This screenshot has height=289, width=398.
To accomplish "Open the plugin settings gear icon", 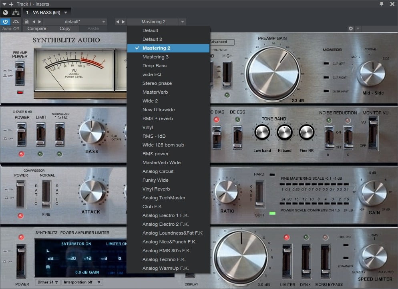I will pyautogui.click(x=351, y=28).
